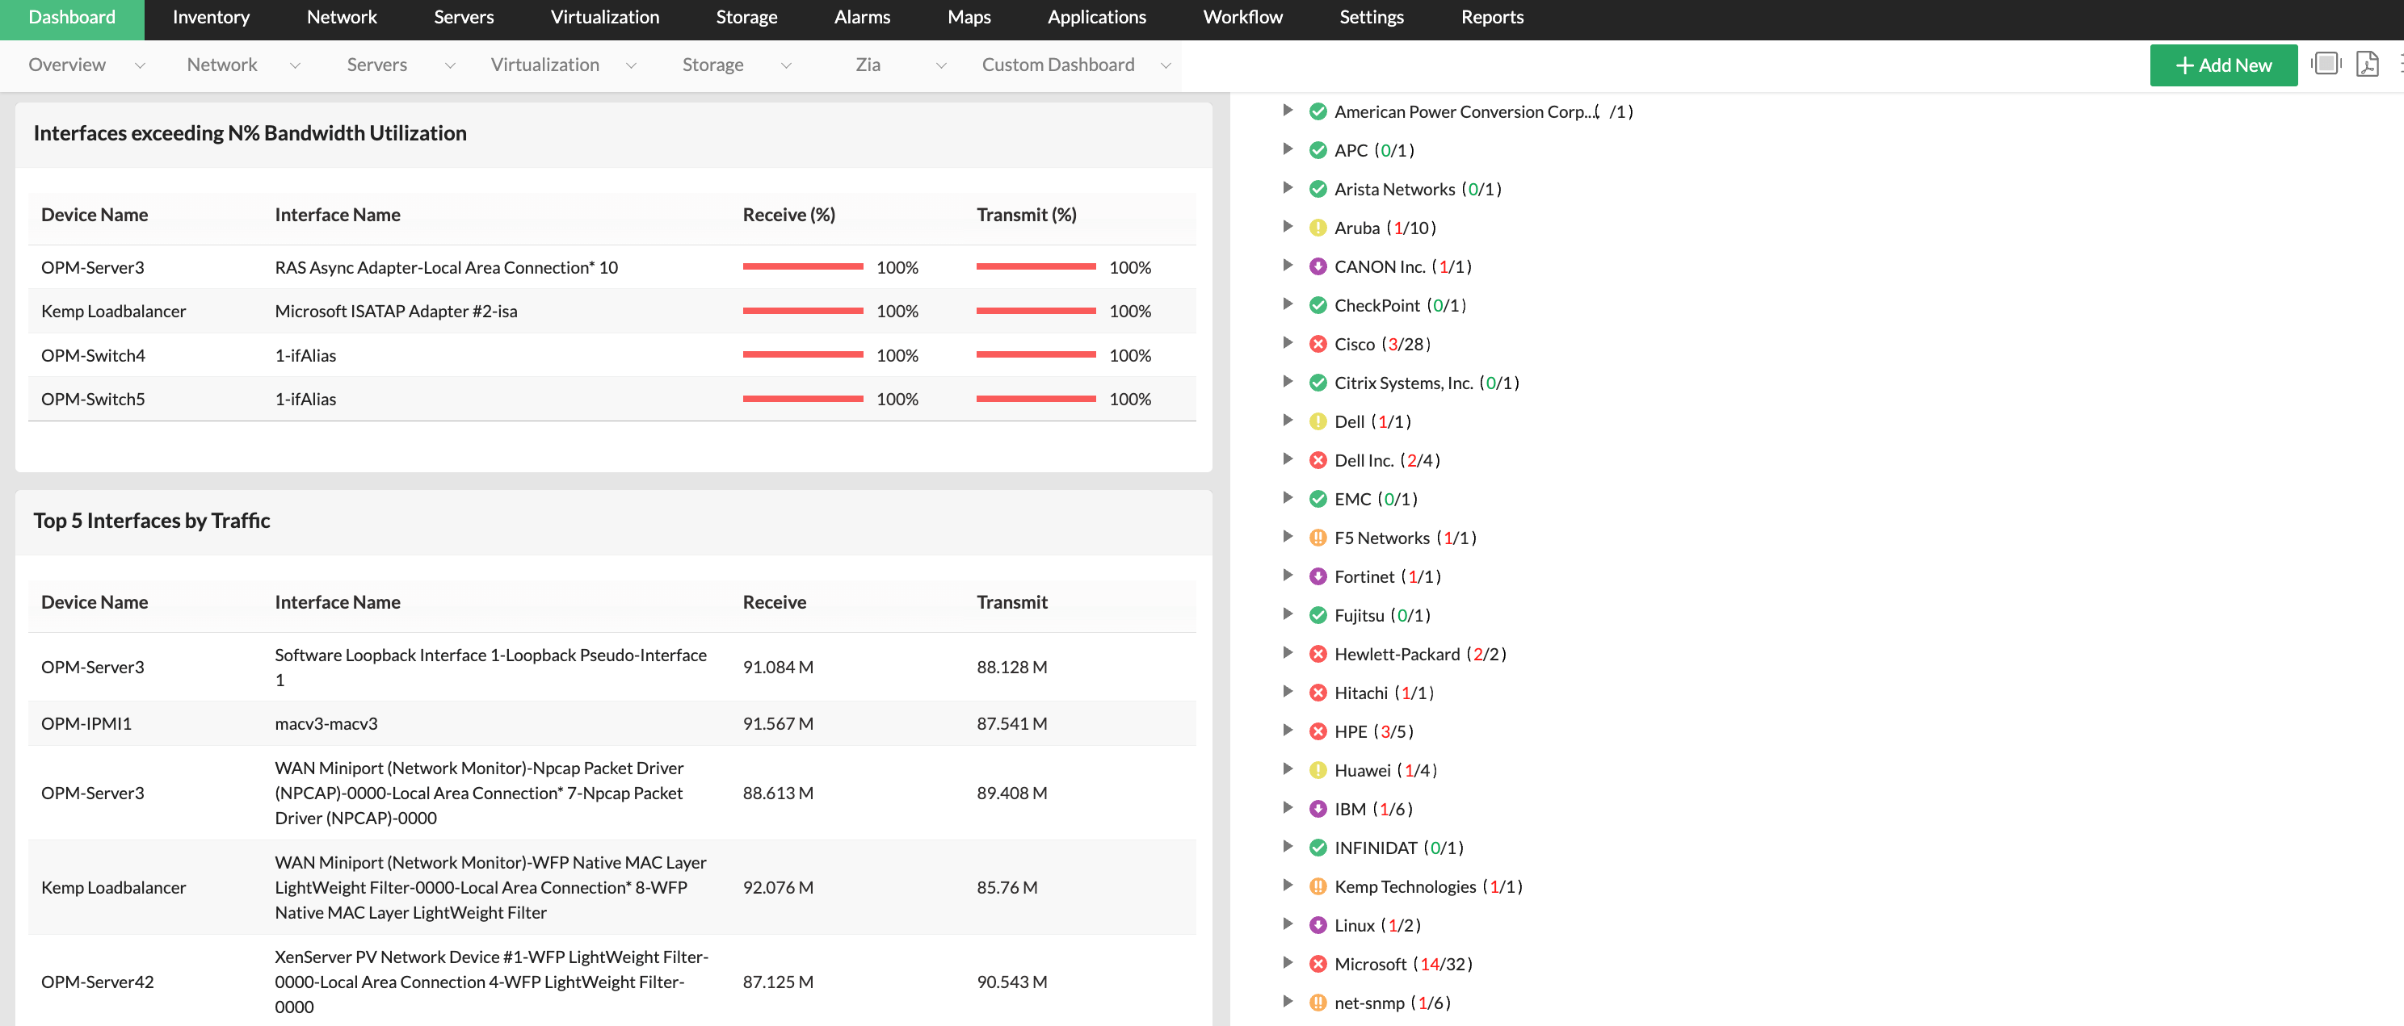
Task: Click IBM purple status icon
Action: [1318, 810]
